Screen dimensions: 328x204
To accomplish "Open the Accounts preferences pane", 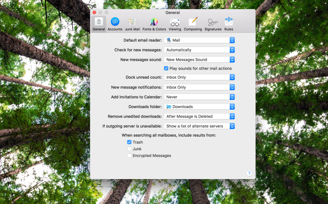I will coord(115,24).
